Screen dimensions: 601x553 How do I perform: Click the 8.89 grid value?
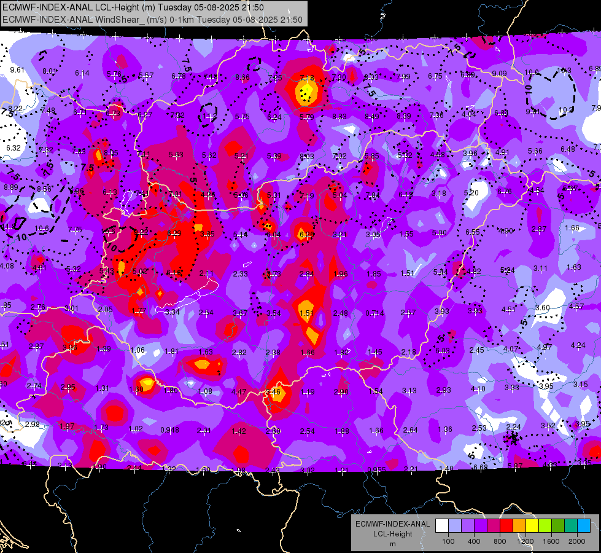click(x=10, y=187)
